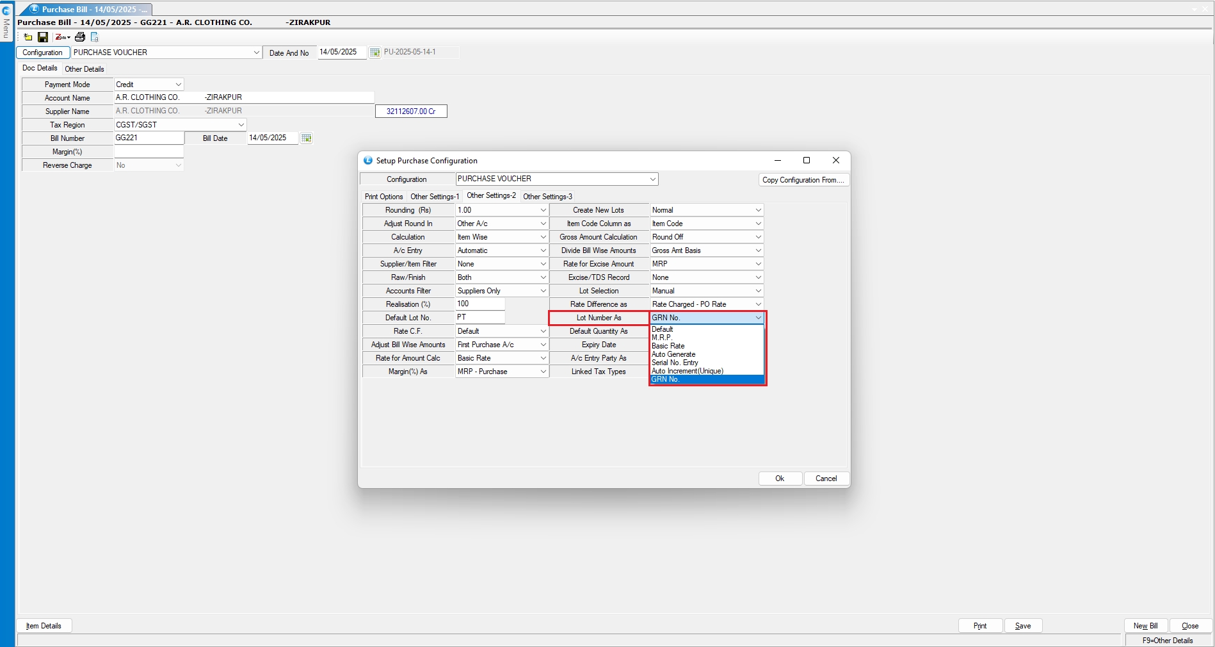Screen dimensions: 1215x647
Task: Open calendar beside Date And No field
Action: click(375, 53)
